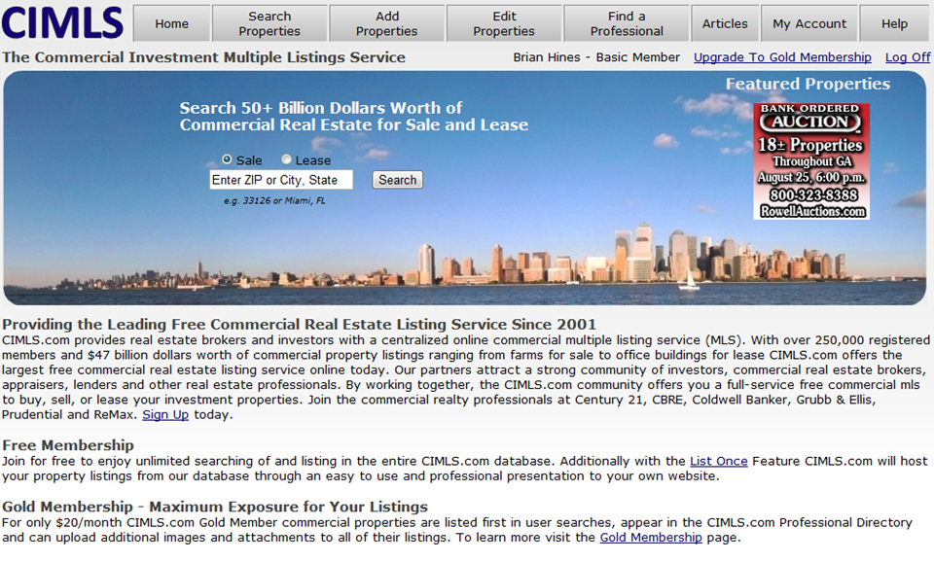This screenshot has width=934, height=562.
Task: Open the Search Properties tab
Action: point(269,23)
